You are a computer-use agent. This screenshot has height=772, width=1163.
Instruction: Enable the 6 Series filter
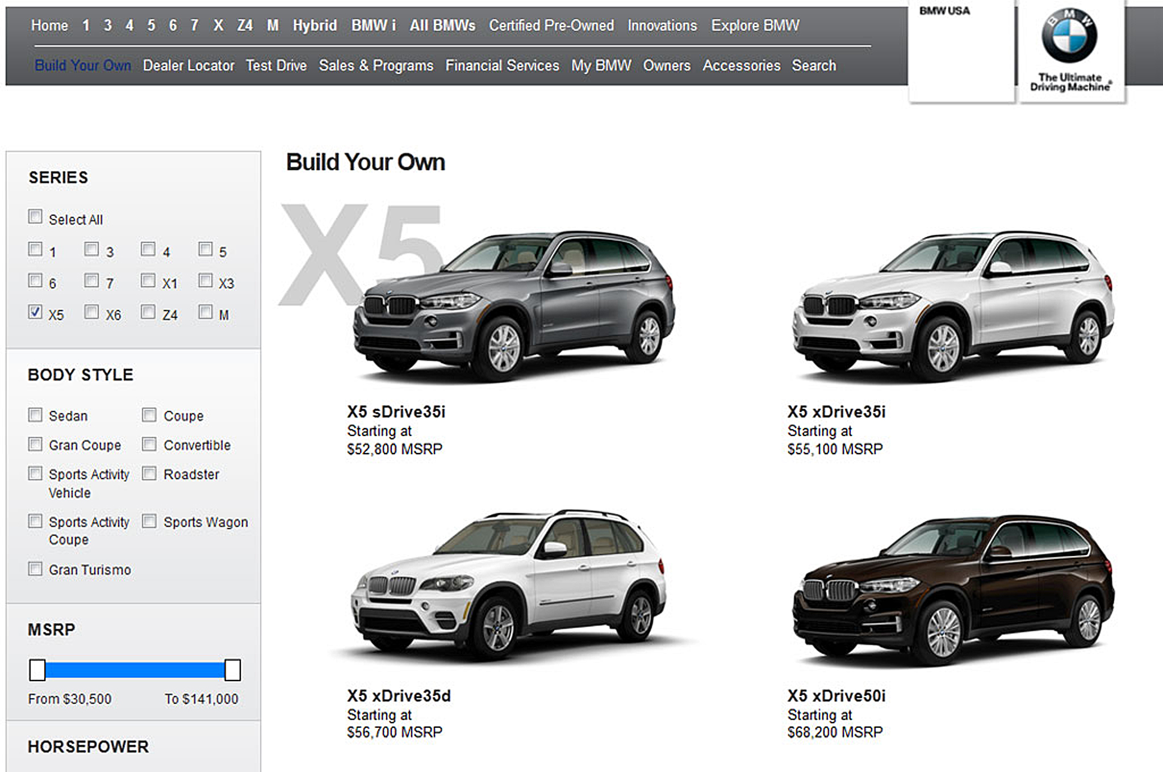[35, 280]
